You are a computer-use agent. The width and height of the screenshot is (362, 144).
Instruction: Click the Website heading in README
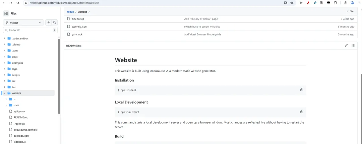tap(126, 60)
